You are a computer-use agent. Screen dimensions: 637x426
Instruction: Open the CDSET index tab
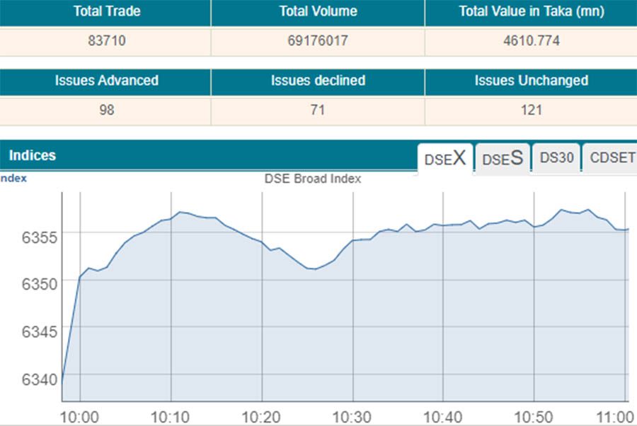click(612, 158)
